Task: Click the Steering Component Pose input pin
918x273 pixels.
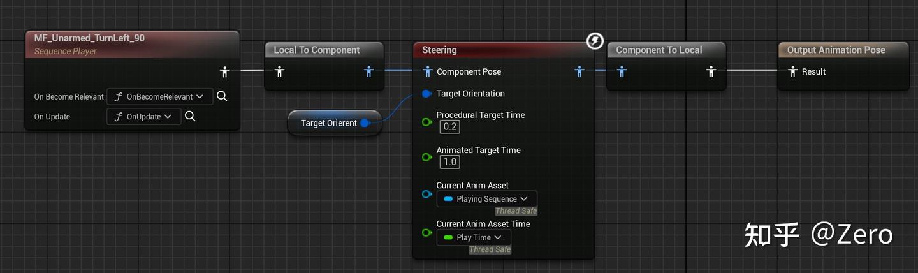Action: tap(427, 71)
